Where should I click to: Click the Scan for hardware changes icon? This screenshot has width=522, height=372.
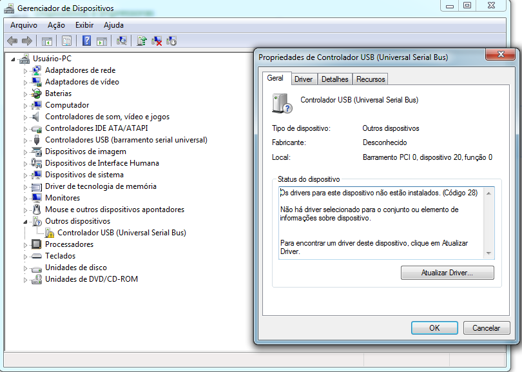[122, 41]
